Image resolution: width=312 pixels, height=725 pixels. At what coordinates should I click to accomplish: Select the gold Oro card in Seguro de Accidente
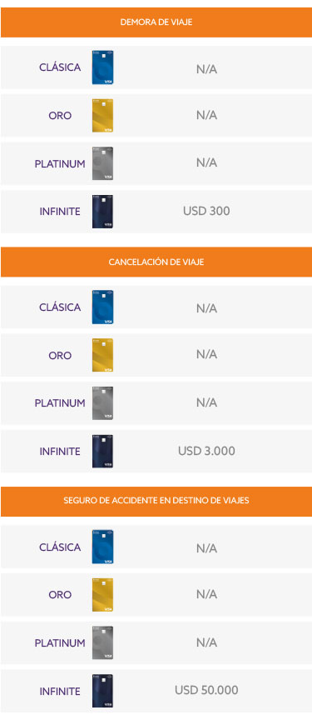pos(102,595)
